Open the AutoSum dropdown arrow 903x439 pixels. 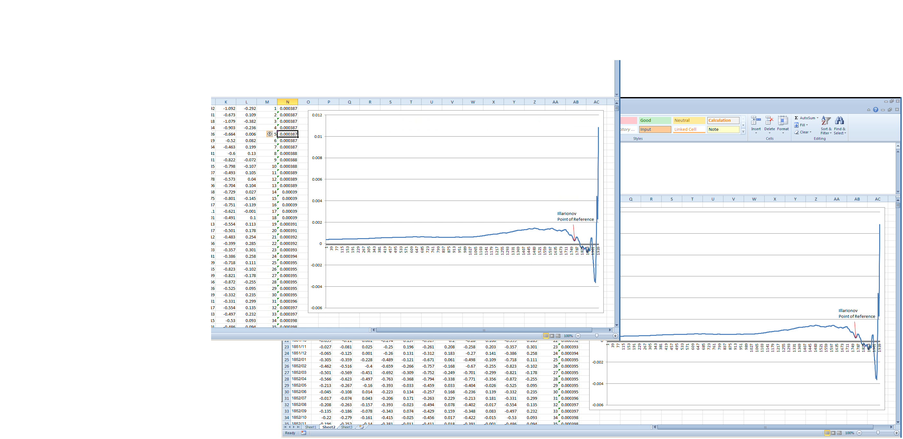coord(817,118)
